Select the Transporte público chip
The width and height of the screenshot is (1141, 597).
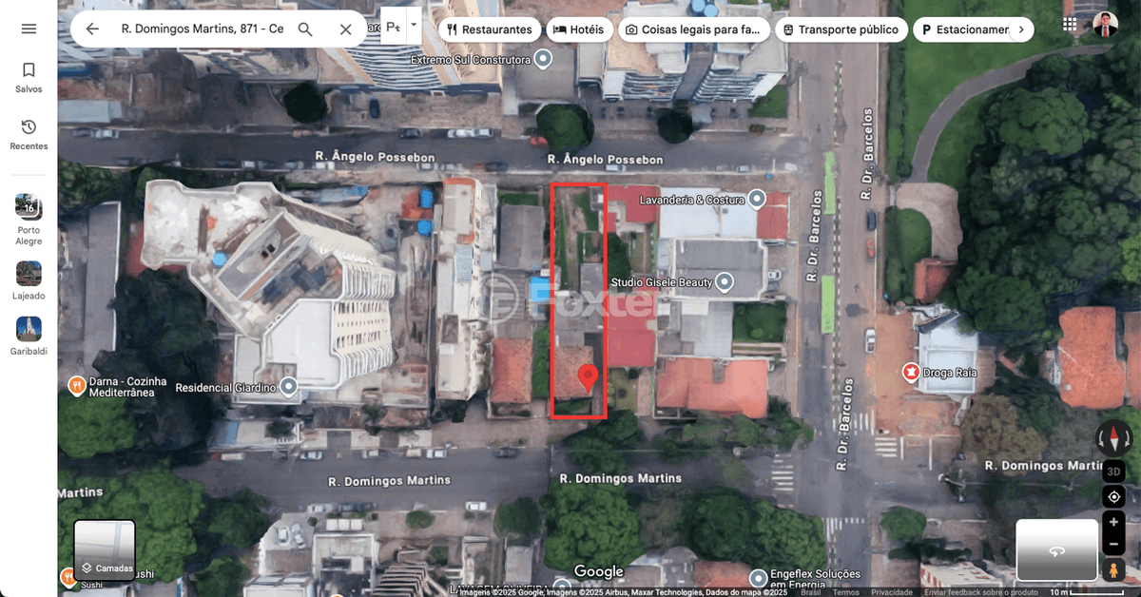coord(840,29)
